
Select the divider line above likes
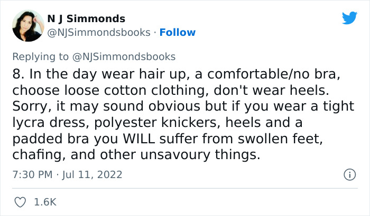point(185,188)
